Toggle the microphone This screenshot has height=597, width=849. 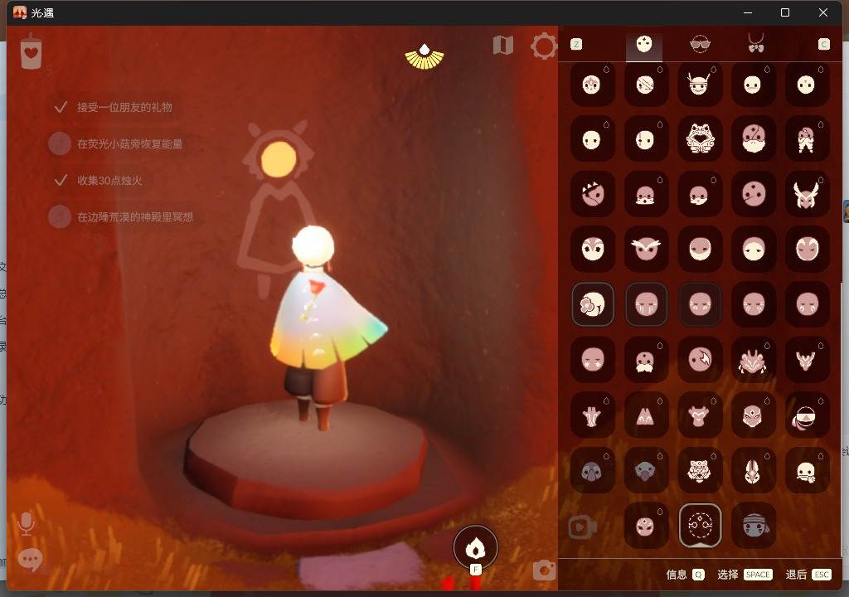pos(26,524)
